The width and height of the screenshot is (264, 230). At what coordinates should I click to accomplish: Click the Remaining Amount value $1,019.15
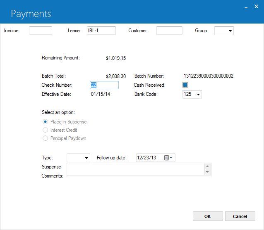[x=116, y=58]
